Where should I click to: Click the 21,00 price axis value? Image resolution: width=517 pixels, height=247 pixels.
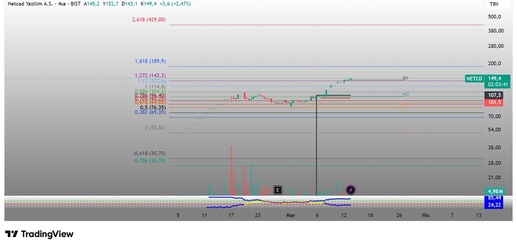494,178
